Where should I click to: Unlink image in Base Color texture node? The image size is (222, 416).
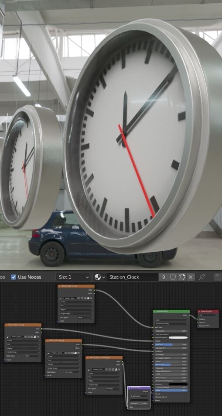91,298
